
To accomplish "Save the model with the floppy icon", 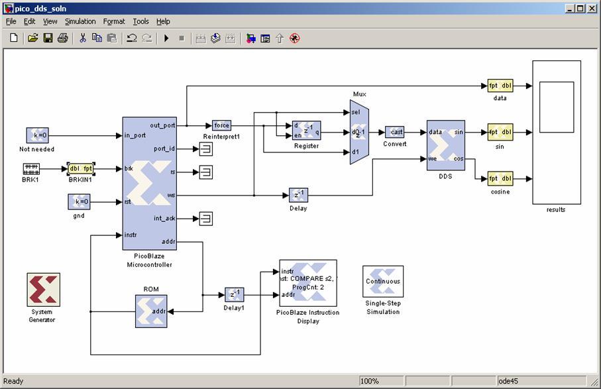I will 48,38.
